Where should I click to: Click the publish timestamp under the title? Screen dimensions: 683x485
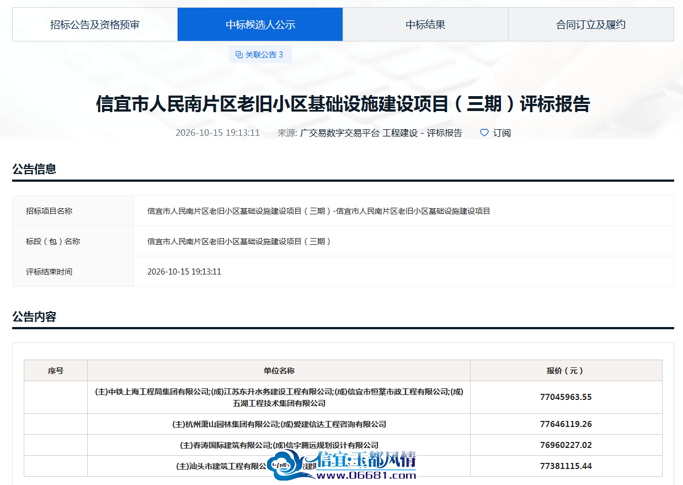click(217, 133)
